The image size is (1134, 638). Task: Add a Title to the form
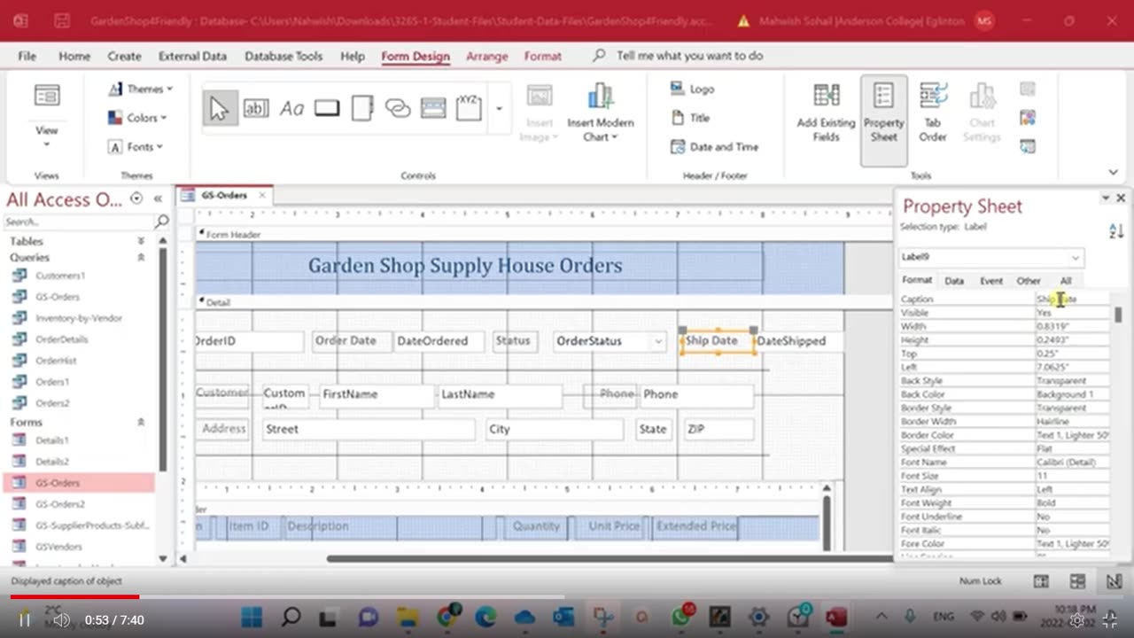click(690, 118)
